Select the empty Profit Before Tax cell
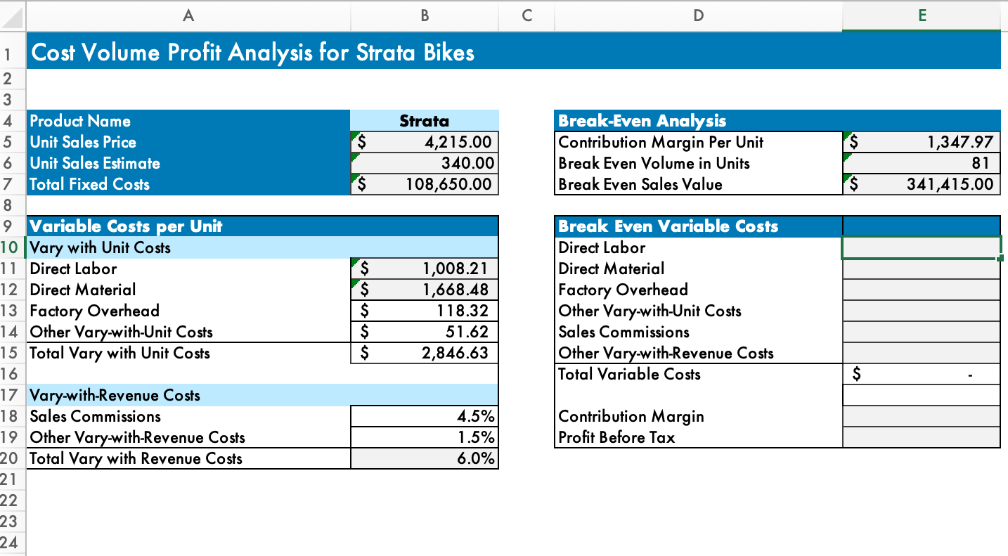 point(922,437)
